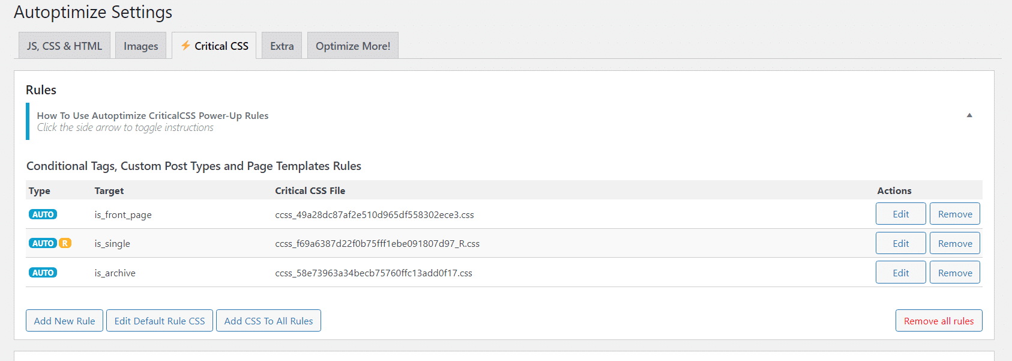This screenshot has height=361, width=1012.
Task: Click Add CSS To All Rules
Action: (x=268, y=321)
